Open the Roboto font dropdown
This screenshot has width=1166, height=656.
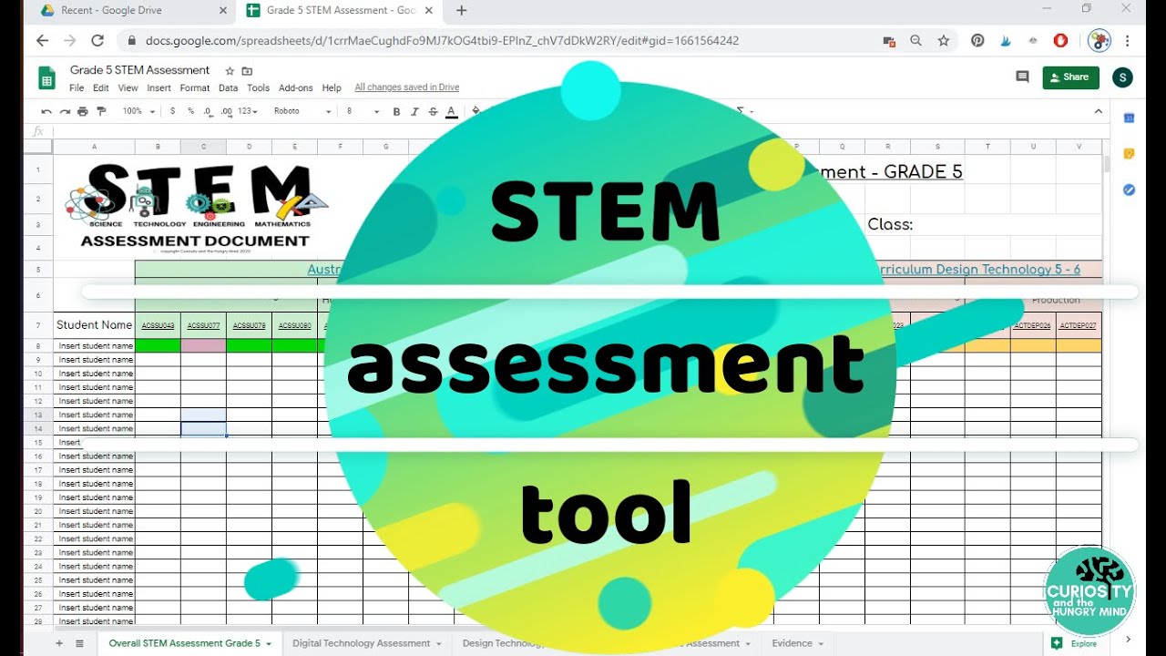click(302, 111)
